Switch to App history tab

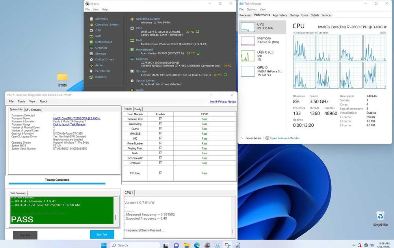click(x=280, y=15)
